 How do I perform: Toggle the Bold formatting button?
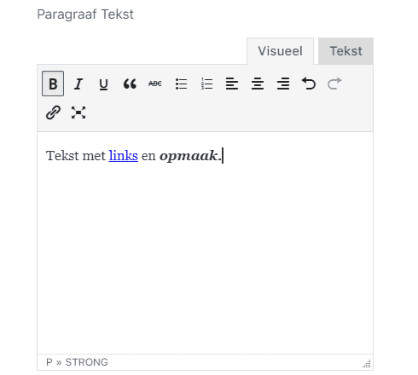click(x=53, y=84)
